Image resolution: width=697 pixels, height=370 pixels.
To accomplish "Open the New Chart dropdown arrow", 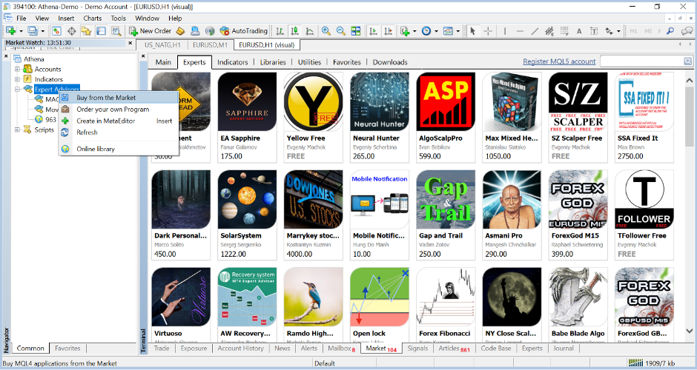I will point(21,31).
